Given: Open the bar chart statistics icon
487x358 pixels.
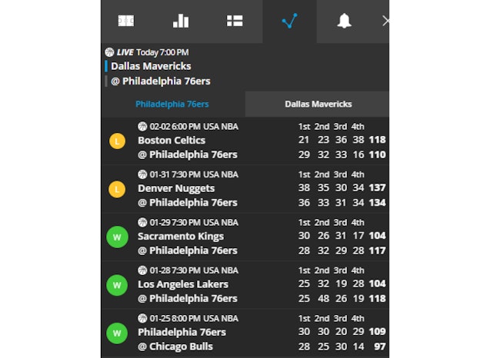Looking at the screenshot, I should click(181, 21).
